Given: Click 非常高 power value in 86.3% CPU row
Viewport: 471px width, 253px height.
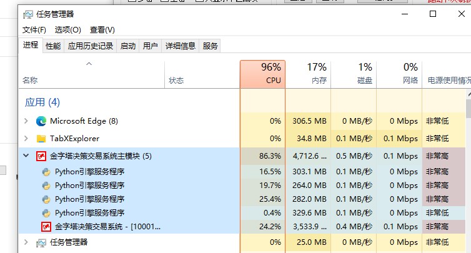Looking at the screenshot, I should point(437,156).
